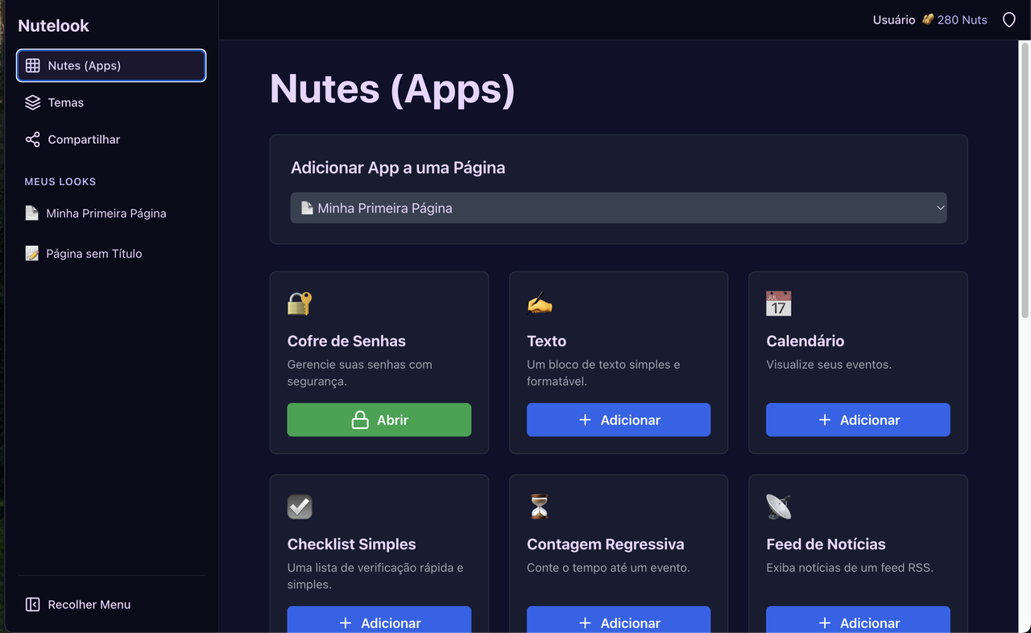Image resolution: width=1031 pixels, height=633 pixels.
Task: Click the hourglass icon on Contagem Regressiva card
Action: coord(539,507)
